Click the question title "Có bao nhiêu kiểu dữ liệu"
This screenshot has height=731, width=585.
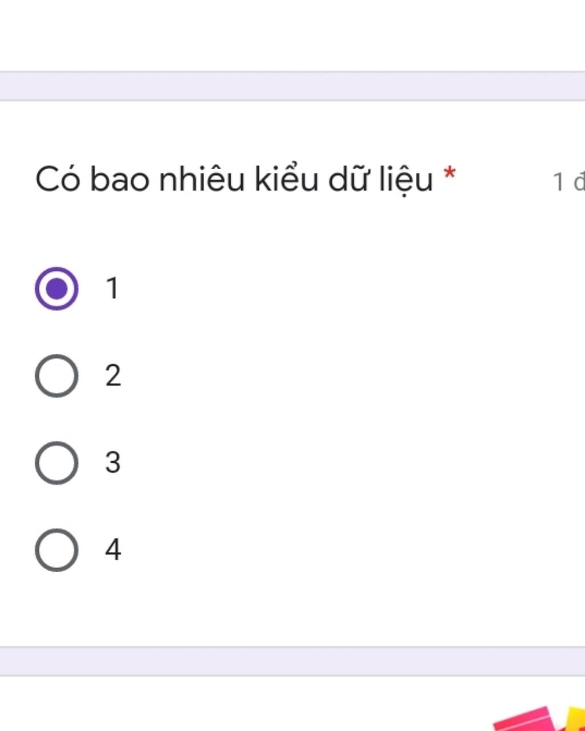234,180
